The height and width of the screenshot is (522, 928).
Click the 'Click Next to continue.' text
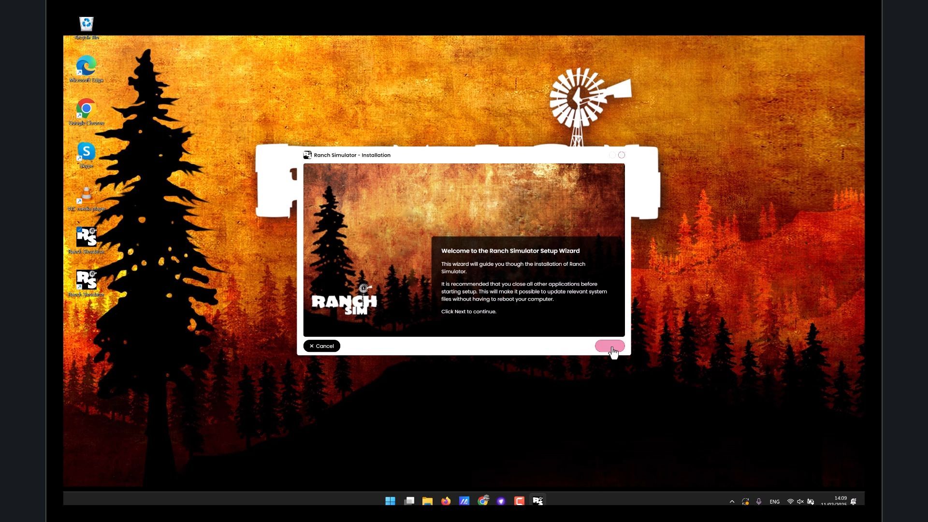469,312
